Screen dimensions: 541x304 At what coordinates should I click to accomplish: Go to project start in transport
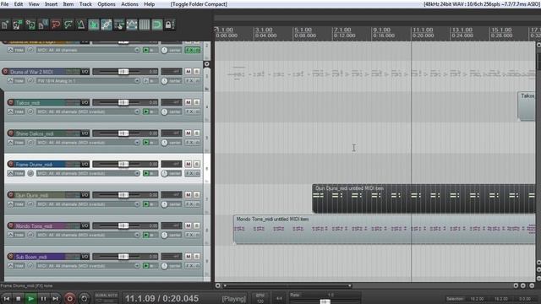point(6,298)
